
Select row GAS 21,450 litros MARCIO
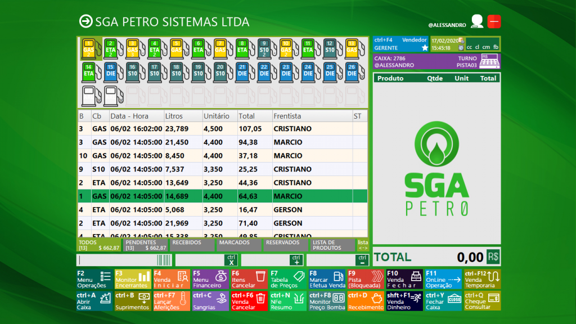[223, 142]
